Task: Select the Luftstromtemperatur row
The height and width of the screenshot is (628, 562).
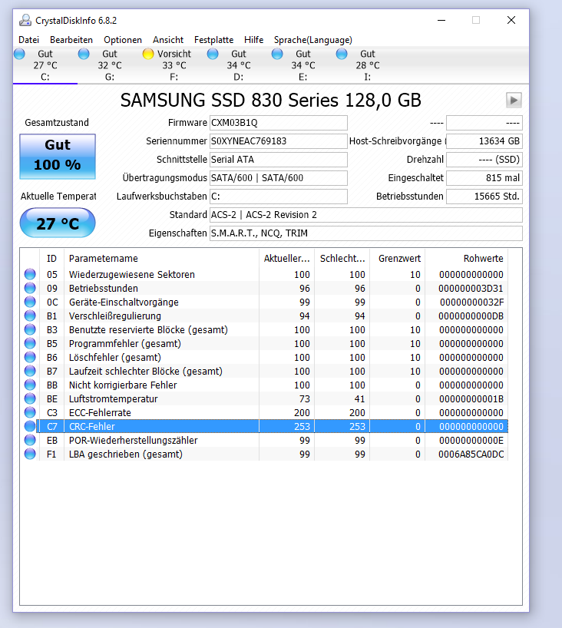Action: pos(264,399)
